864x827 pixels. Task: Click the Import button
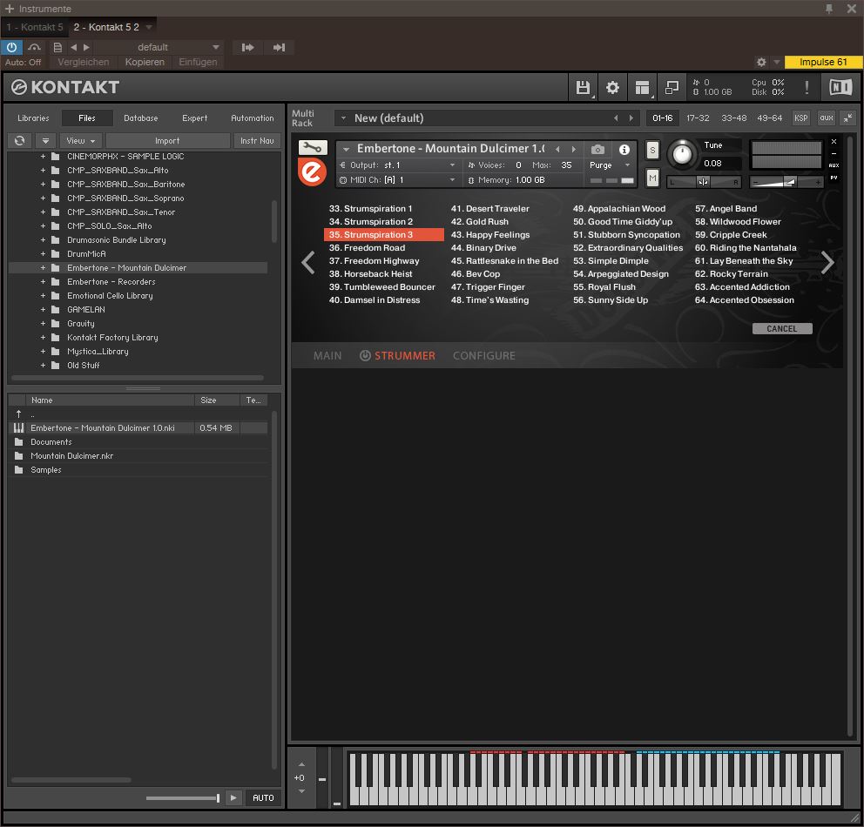(x=167, y=140)
